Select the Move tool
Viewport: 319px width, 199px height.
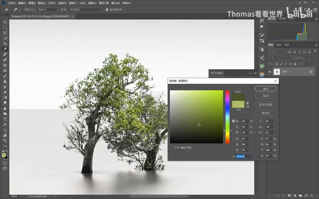click(x=5, y=22)
